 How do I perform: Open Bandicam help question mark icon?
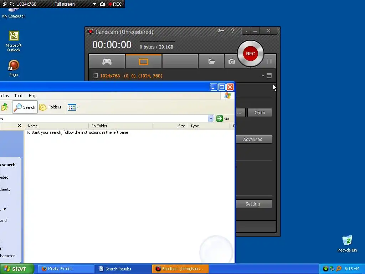[233, 31]
